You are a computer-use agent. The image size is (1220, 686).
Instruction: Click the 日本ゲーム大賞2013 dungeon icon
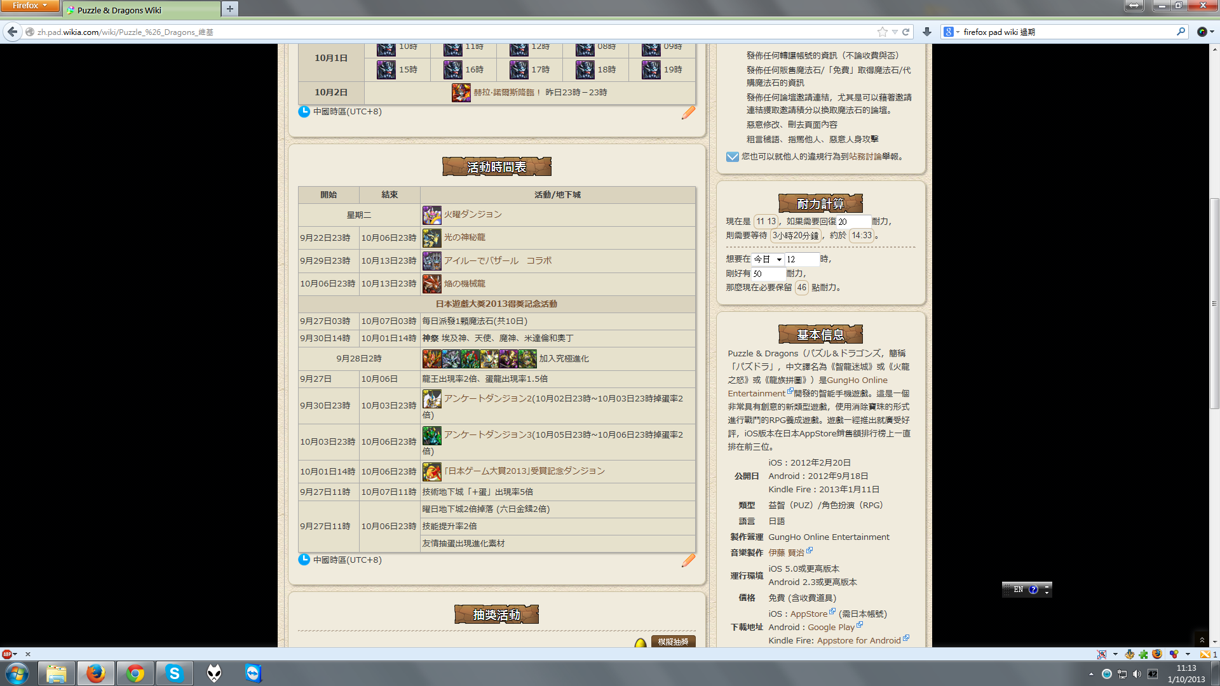pyautogui.click(x=431, y=471)
